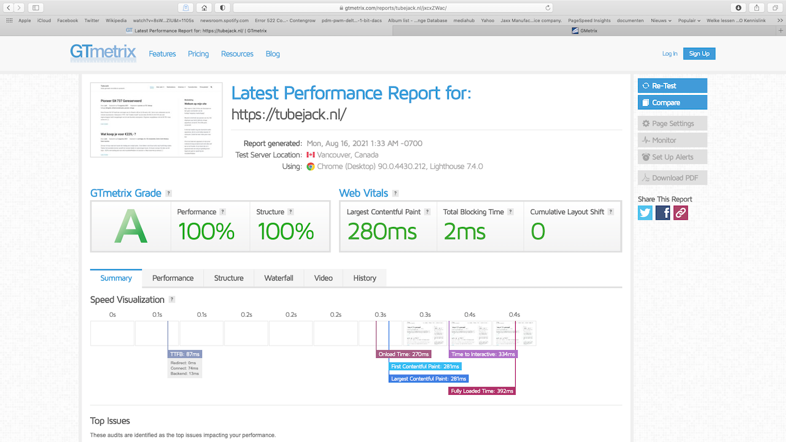Switch to the Video tab
Image resolution: width=786 pixels, height=442 pixels.
324,278
